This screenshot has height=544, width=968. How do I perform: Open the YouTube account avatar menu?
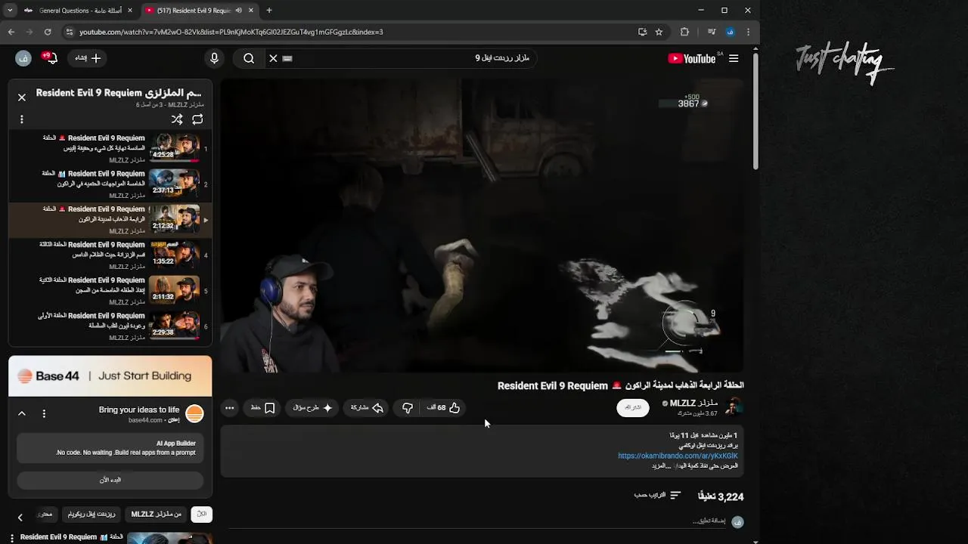pyautogui.click(x=23, y=58)
